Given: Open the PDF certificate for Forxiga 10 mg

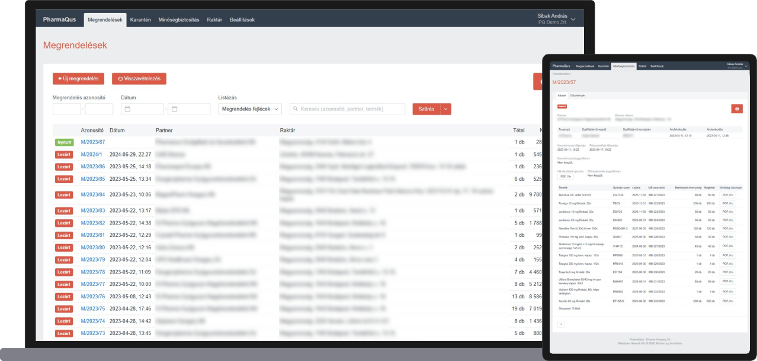Looking at the screenshot, I should click(x=728, y=203).
